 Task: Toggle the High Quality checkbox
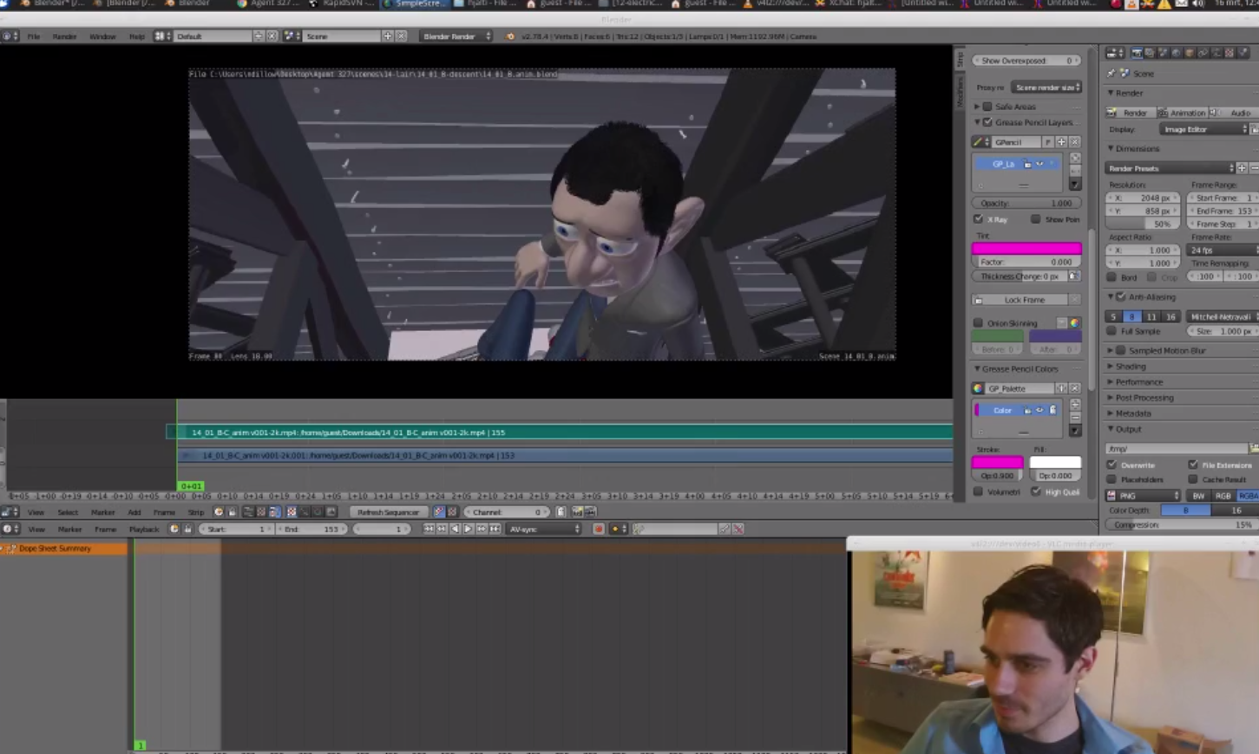(x=1036, y=491)
